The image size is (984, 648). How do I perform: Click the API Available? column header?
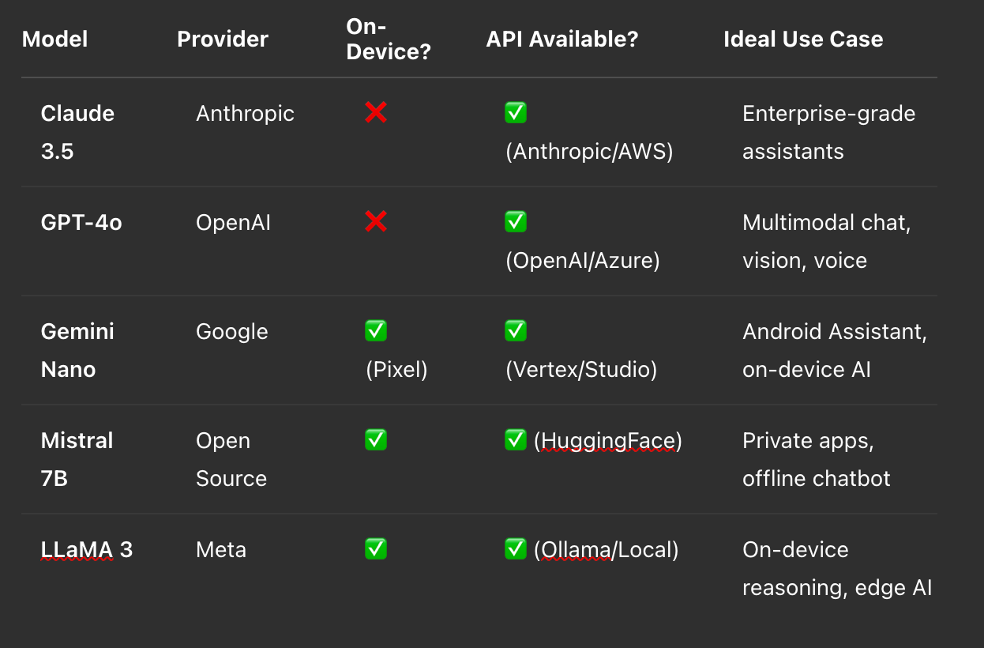(562, 40)
